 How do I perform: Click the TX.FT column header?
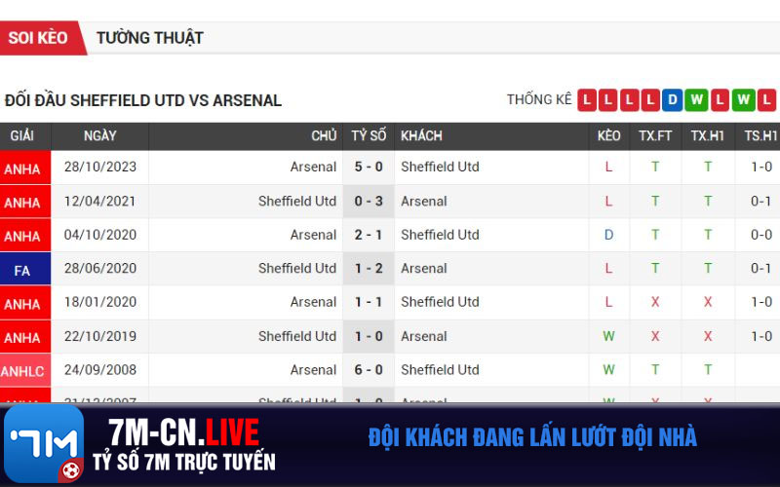[x=655, y=136]
